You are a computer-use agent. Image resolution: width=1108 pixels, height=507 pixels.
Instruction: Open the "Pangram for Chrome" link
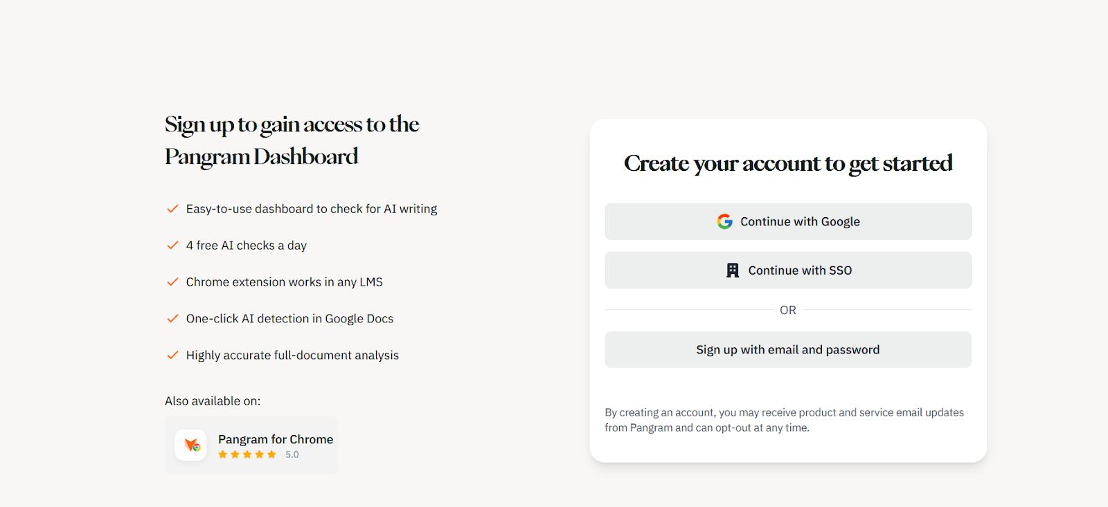[x=276, y=439]
